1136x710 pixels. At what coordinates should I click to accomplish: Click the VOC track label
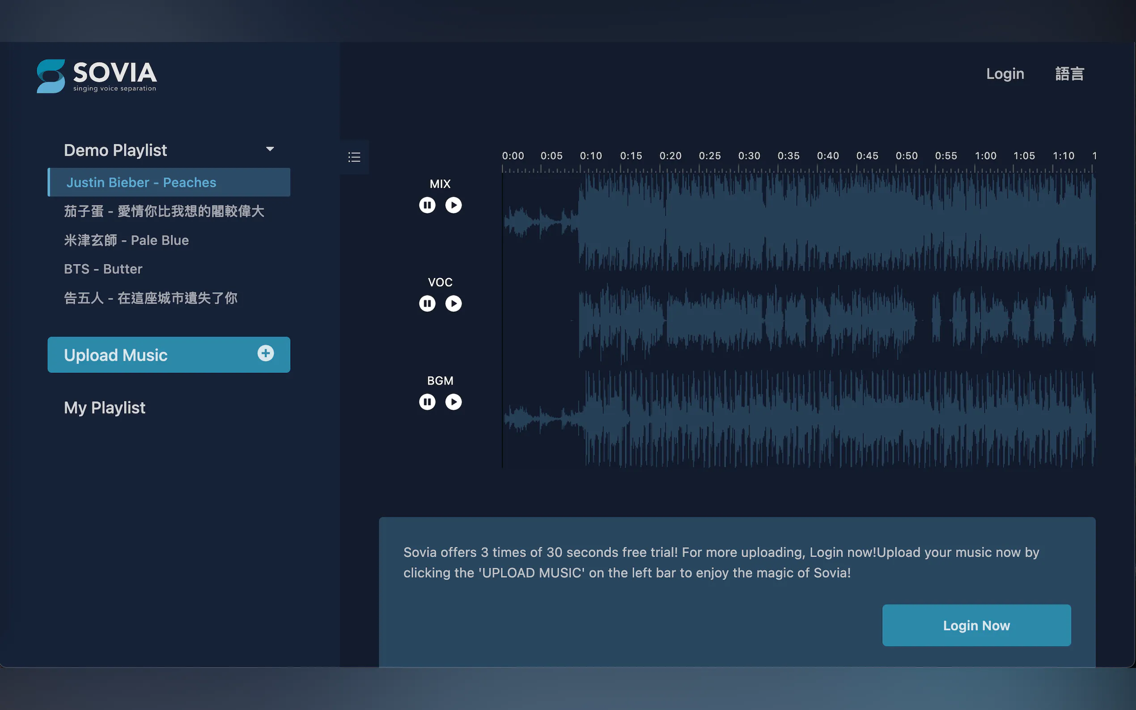coord(440,282)
